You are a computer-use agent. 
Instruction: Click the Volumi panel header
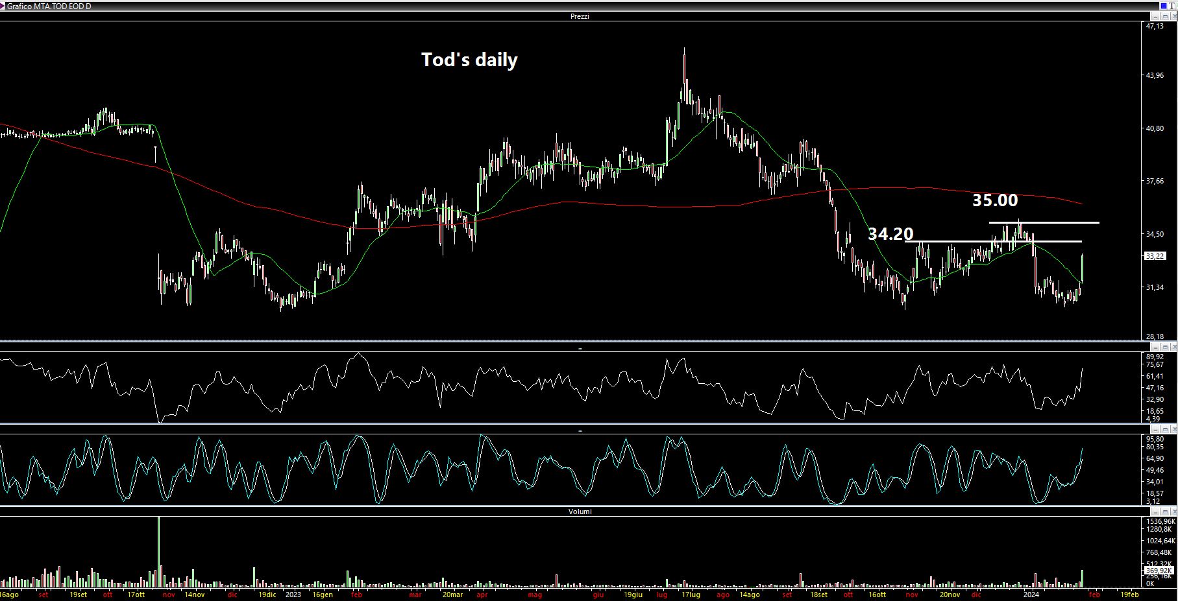coord(580,512)
